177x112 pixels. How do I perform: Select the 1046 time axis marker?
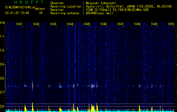[103, 24]
